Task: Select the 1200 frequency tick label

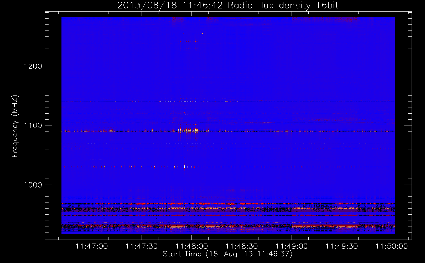Action: 33,66
